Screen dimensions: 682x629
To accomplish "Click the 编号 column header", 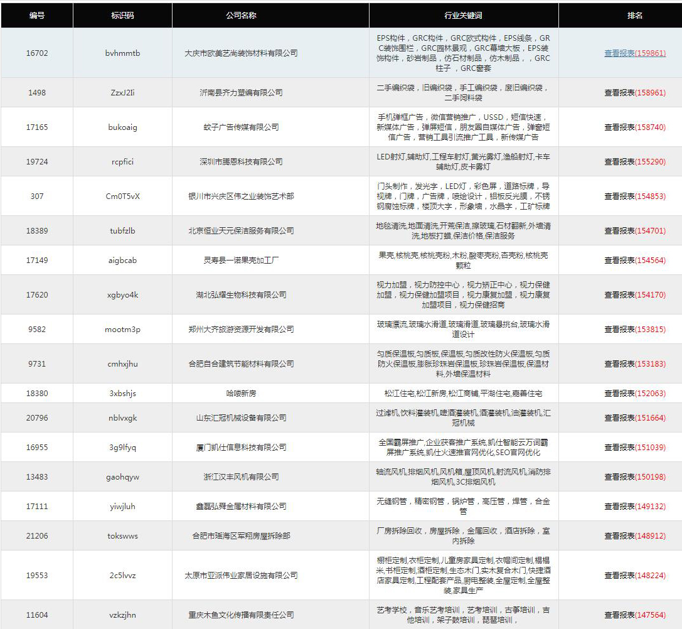I will point(37,15).
